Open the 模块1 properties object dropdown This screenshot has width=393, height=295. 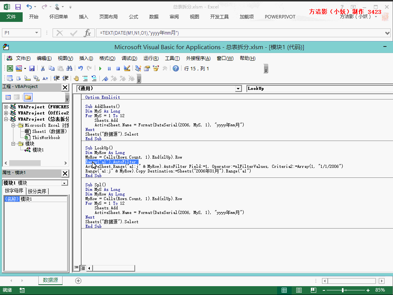point(64,183)
